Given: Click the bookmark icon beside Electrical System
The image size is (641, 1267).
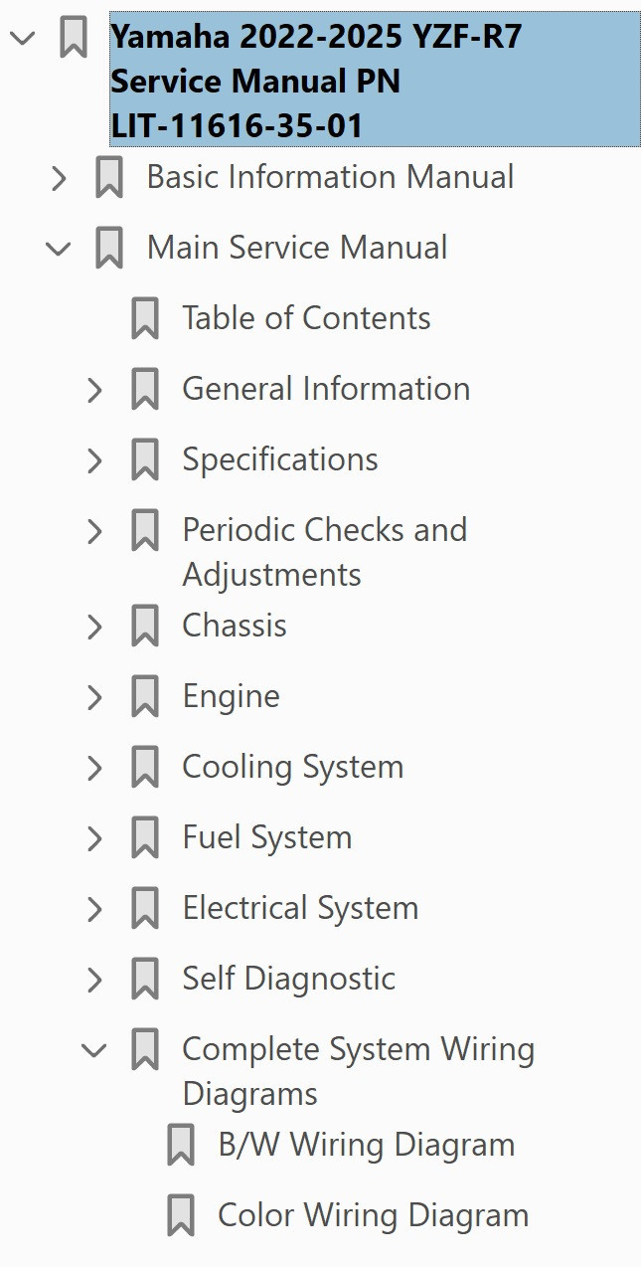Looking at the screenshot, I should pyautogui.click(x=146, y=908).
